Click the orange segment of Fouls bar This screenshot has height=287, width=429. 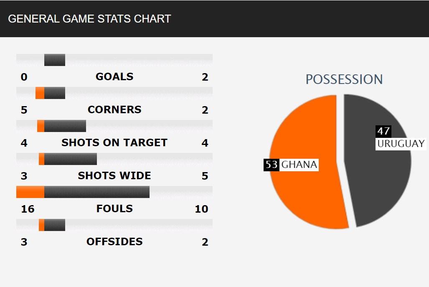point(30,192)
